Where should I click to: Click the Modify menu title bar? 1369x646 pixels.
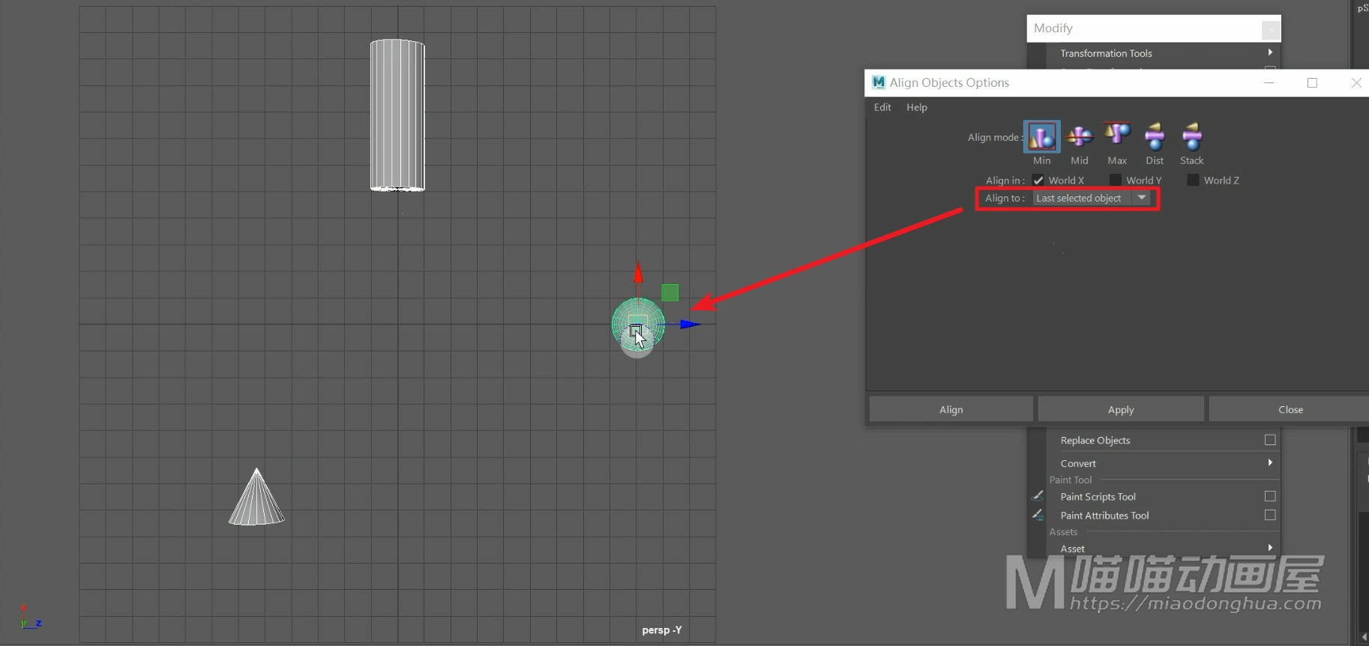coord(1154,28)
